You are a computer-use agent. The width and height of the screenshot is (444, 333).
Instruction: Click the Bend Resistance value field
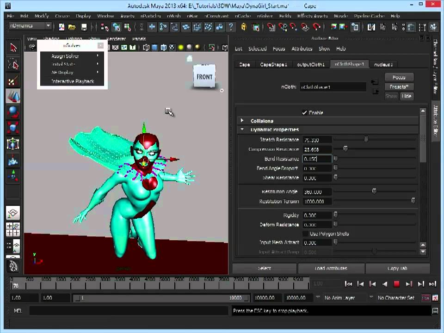317,159
